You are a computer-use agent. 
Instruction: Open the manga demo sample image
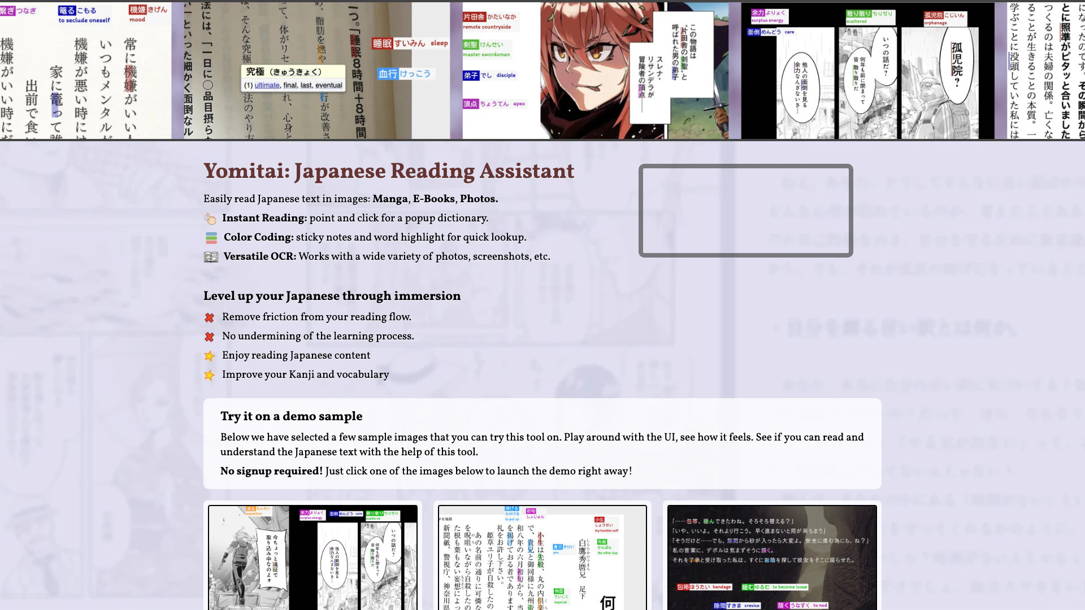tap(313, 557)
